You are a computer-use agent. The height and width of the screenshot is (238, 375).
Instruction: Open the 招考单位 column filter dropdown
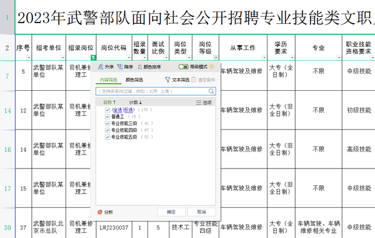click(x=62, y=58)
